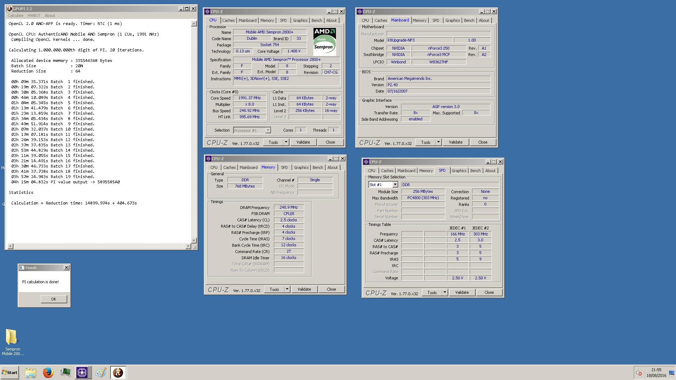676x380 pixels.
Task: Open the file explorer taskbar icon
Action: [31, 372]
